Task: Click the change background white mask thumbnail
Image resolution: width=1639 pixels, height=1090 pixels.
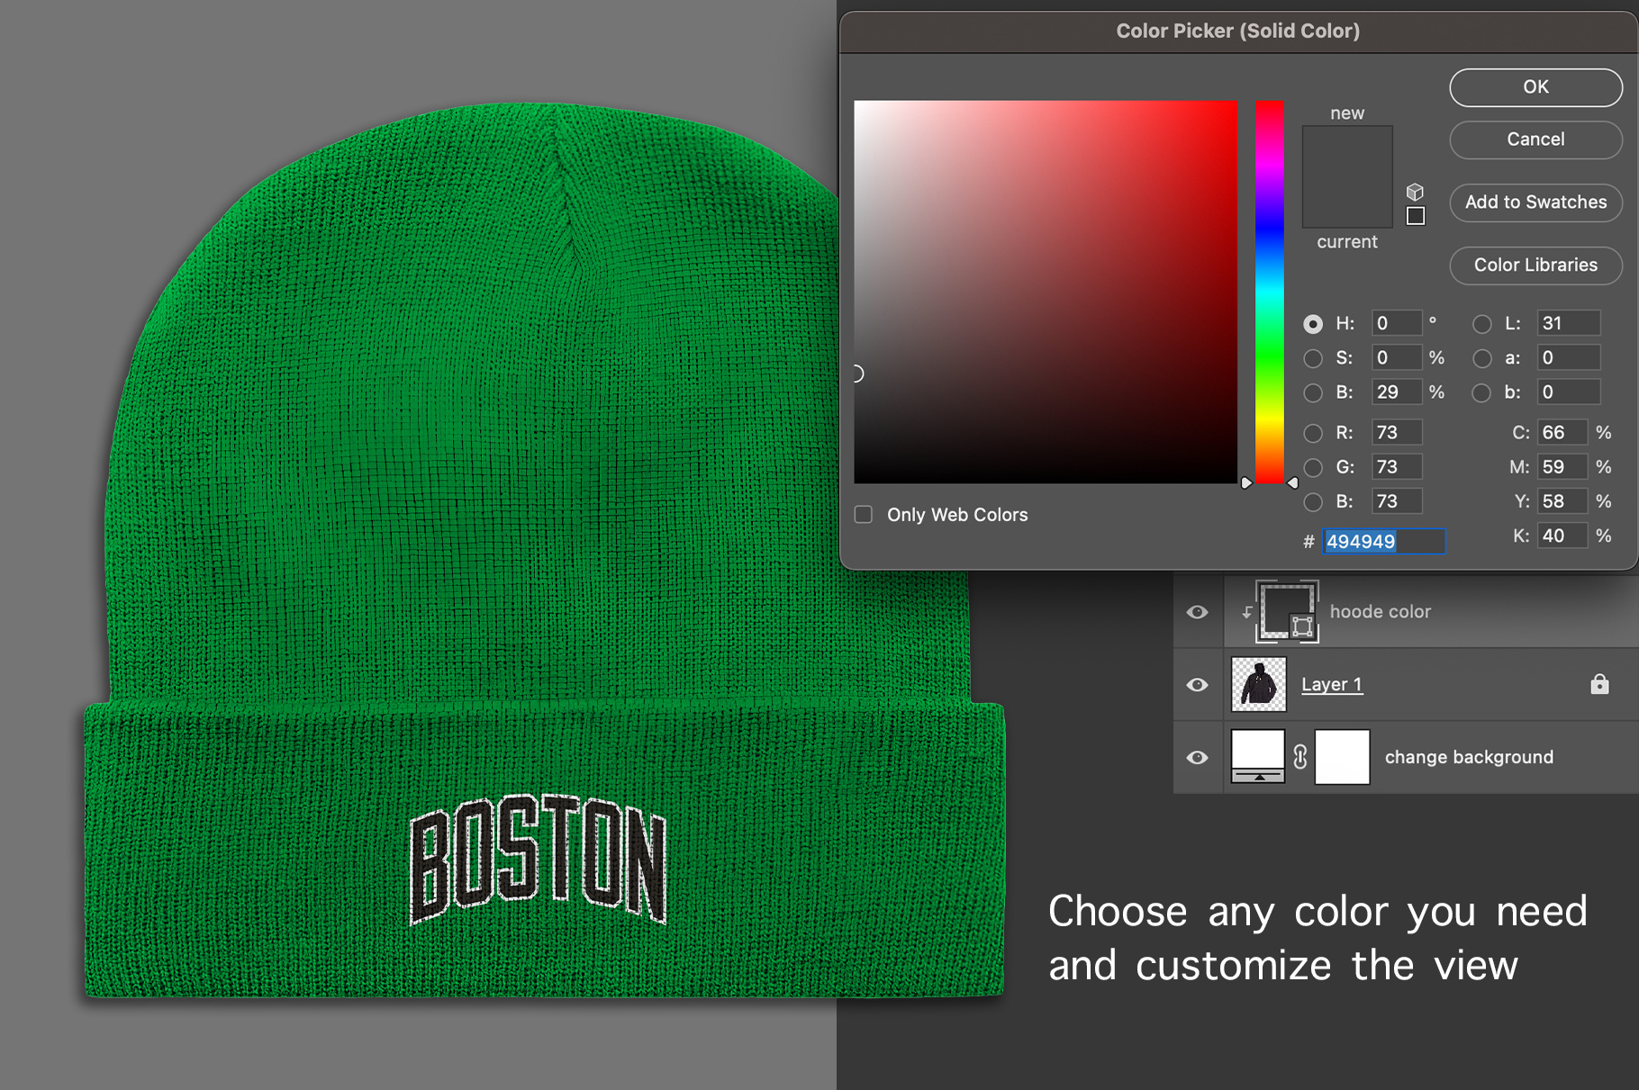Action: [x=1342, y=756]
